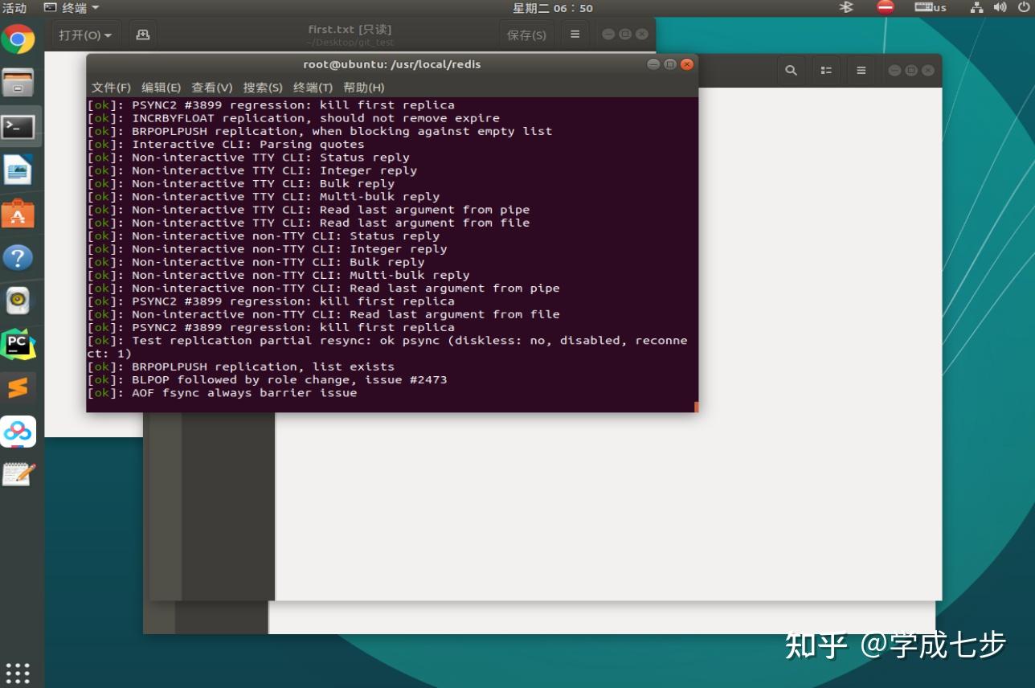Open the 帮助(H) menu in terminal
The height and width of the screenshot is (688, 1035).
pyautogui.click(x=363, y=88)
